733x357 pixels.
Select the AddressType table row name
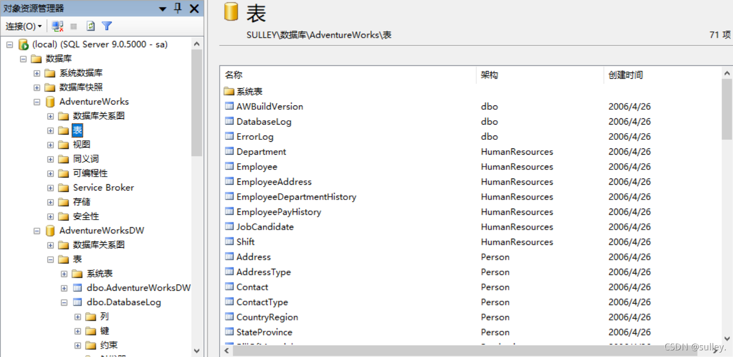click(x=264, y=272)
